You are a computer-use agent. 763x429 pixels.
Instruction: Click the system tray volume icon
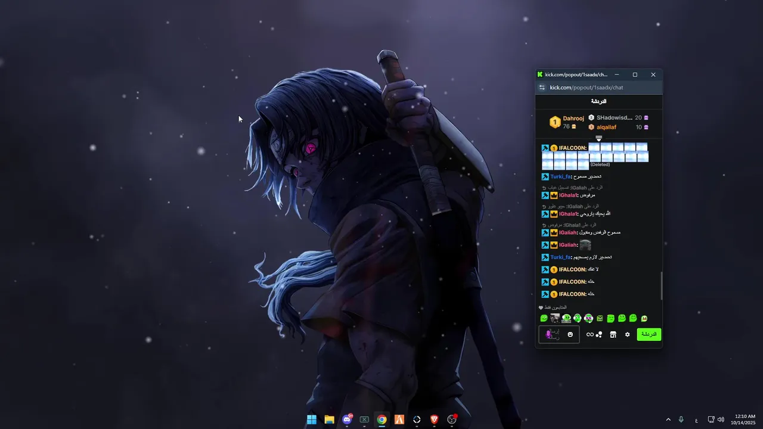coord(721,419)
